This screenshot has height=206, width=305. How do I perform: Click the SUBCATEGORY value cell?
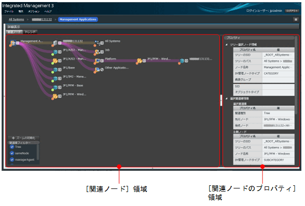[x=278, y=160]
